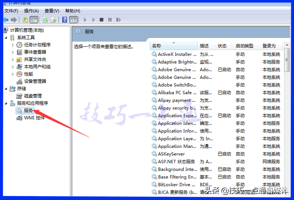Select the Application Identity service
The image size is (294, 200).
[x=216, y=123]
